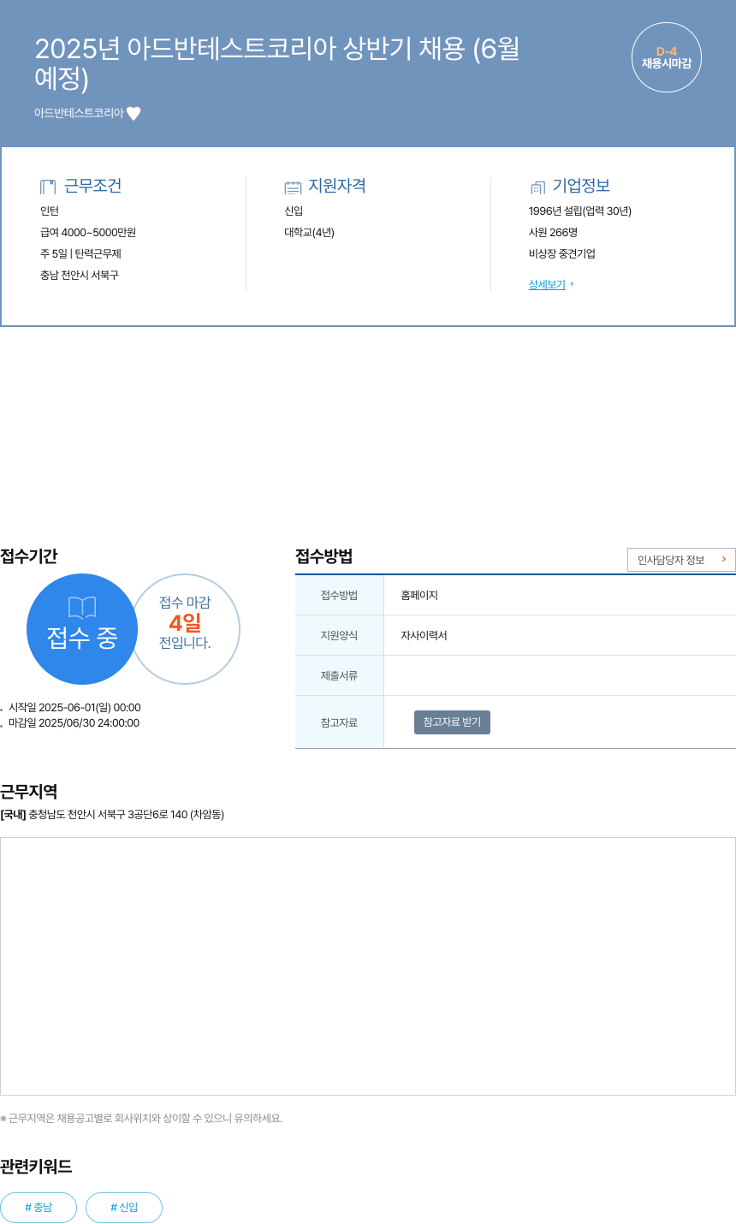Click the 충남 천안시 서북구 location text
The width and height of the screenshot is (736, 1224).
[80, 276]
